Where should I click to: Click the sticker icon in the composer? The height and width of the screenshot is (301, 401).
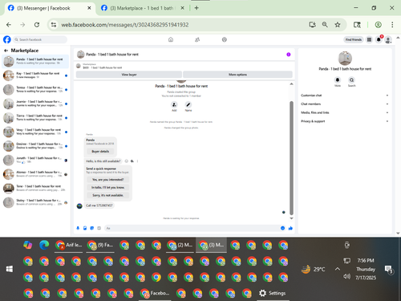[92, 228]
